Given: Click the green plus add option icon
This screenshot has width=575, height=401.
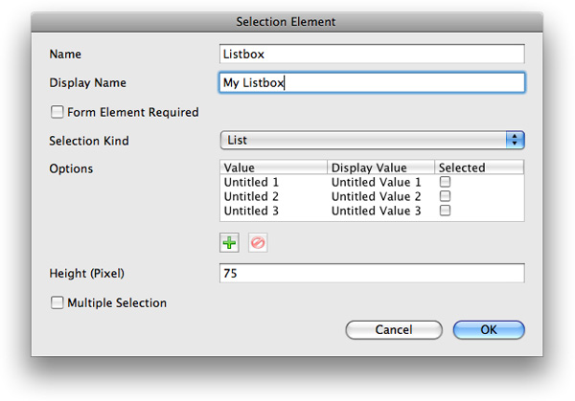Looking at the screenshot, I should [229, 243].
